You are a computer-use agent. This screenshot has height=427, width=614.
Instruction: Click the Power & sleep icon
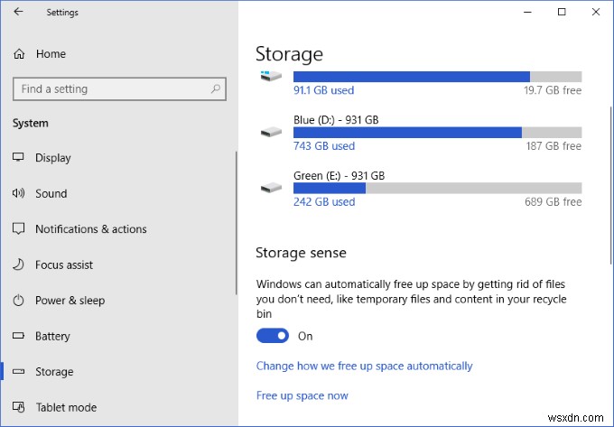tap(18, 301)
